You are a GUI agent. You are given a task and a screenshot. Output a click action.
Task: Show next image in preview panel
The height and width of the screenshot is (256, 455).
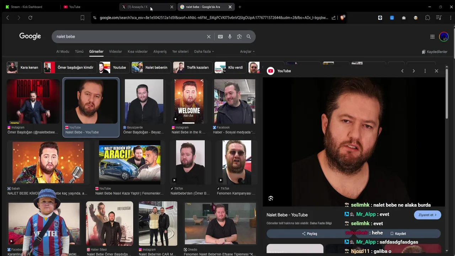click(x=414, y=71)
